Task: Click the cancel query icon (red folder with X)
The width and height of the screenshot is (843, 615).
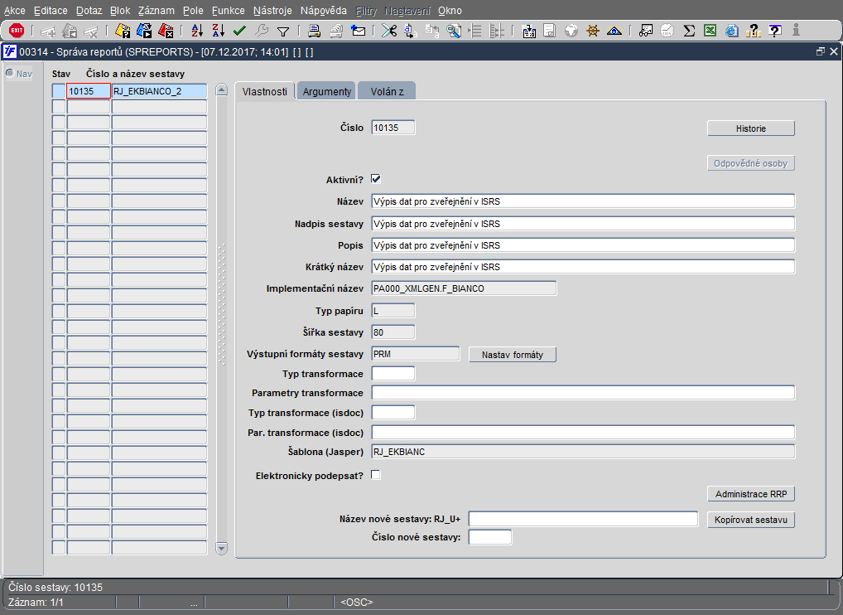Action: coord(166,31)
